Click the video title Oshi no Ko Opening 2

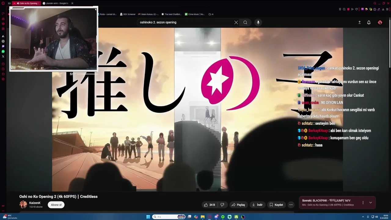(x=58, y=196)
